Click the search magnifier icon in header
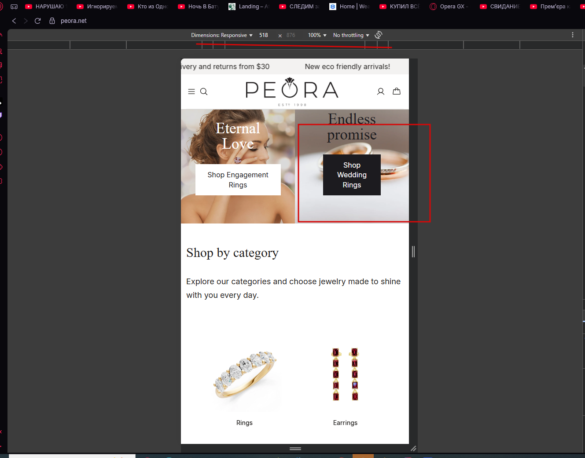This screenshot has height=458, width=585. 204,92
